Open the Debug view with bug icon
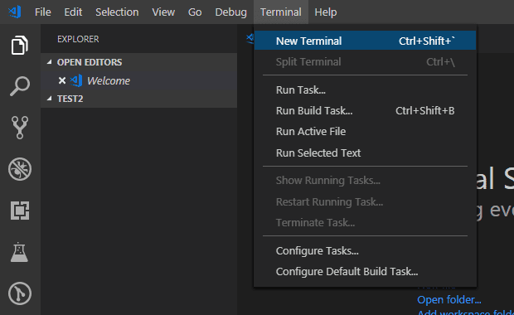 tap(20, 169)
